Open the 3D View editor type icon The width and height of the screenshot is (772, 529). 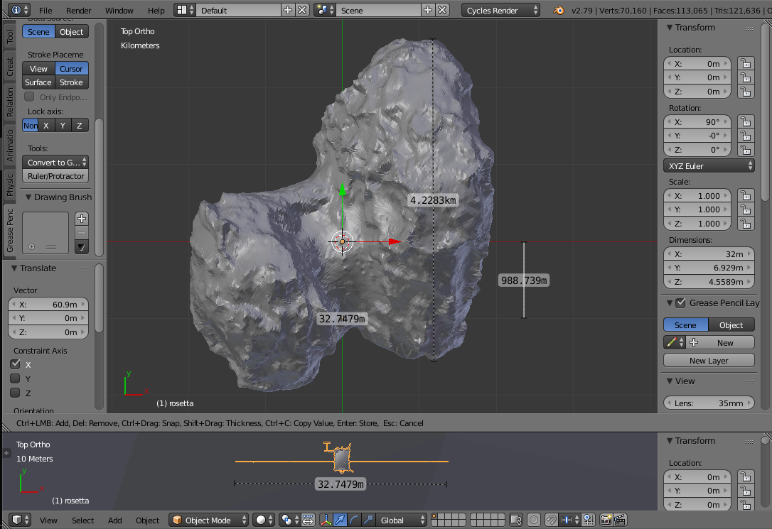pyautogui.click(x=20, y=520)
